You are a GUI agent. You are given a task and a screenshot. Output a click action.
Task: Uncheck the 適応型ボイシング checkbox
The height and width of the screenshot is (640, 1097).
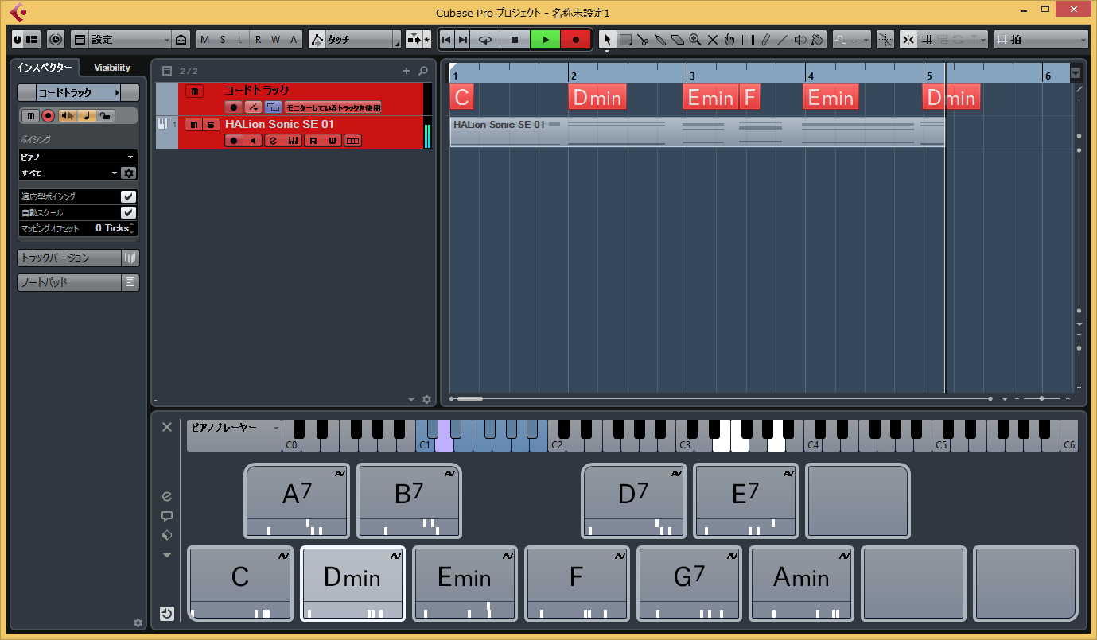coord(128,196)
